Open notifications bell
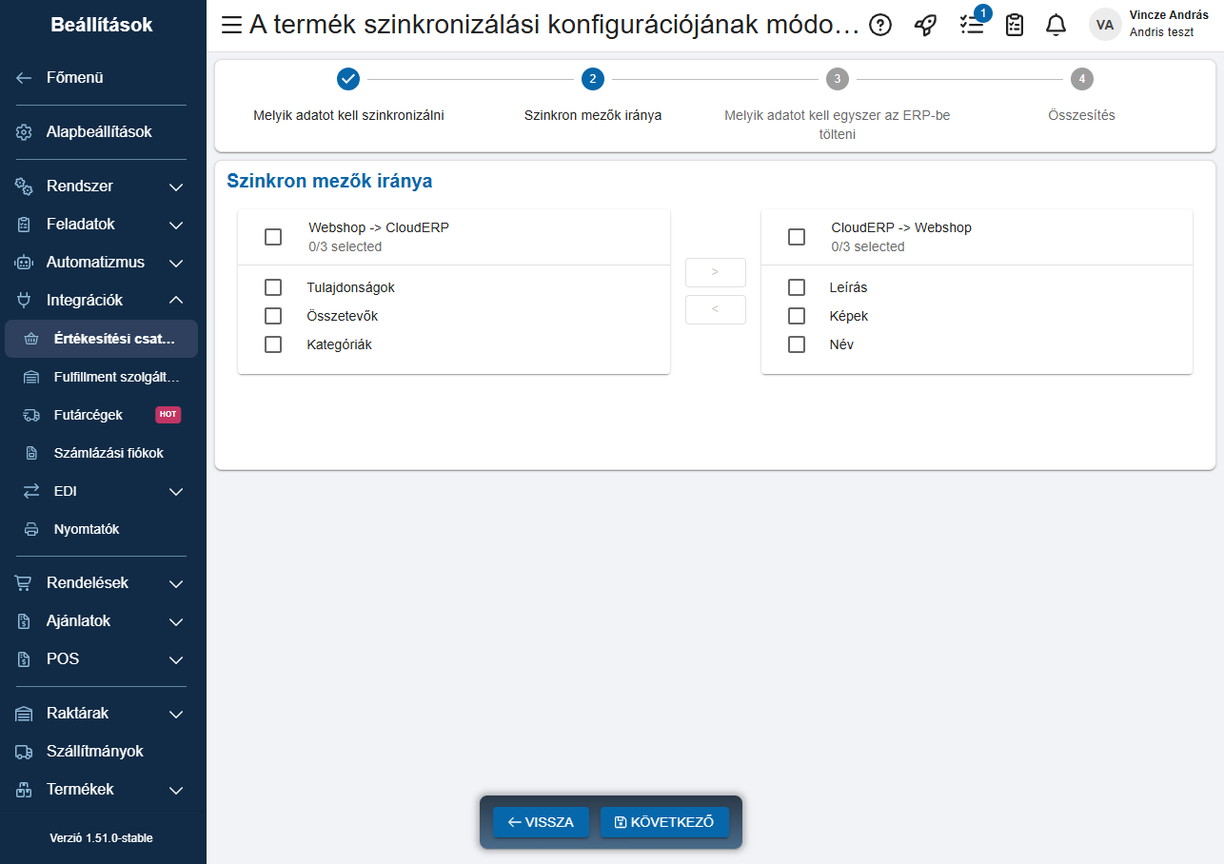 click(1056, 26)
